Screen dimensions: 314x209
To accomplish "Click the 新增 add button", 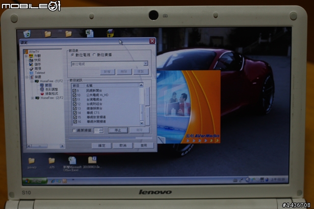I will (x=107, y=72).
